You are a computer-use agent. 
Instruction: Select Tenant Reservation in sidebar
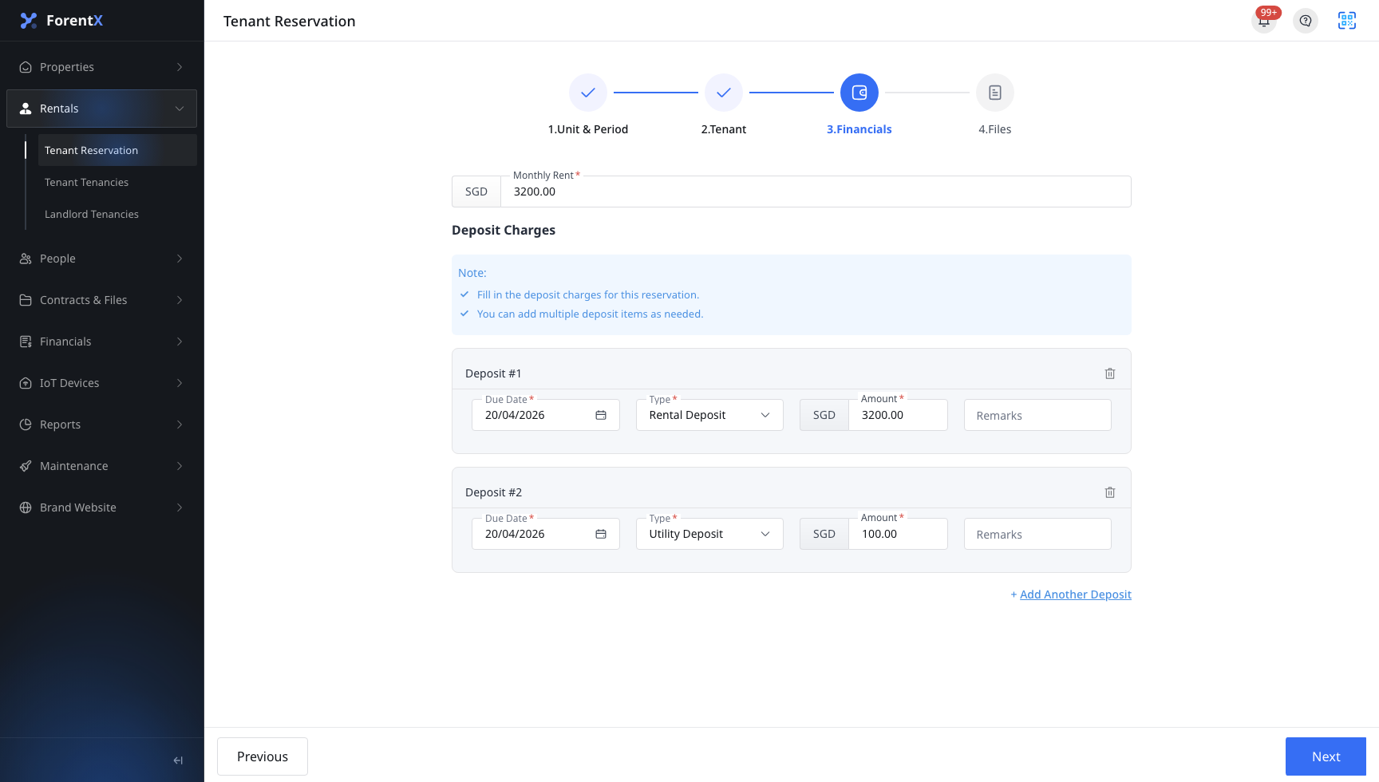coord(117,150)
